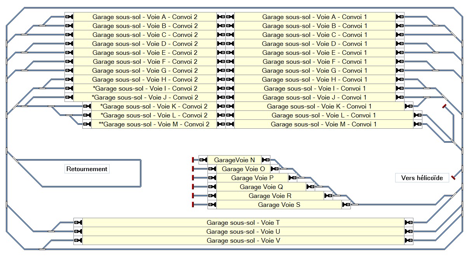Select block Voie L - Convoi 1
469x259 pixels.
324,115
